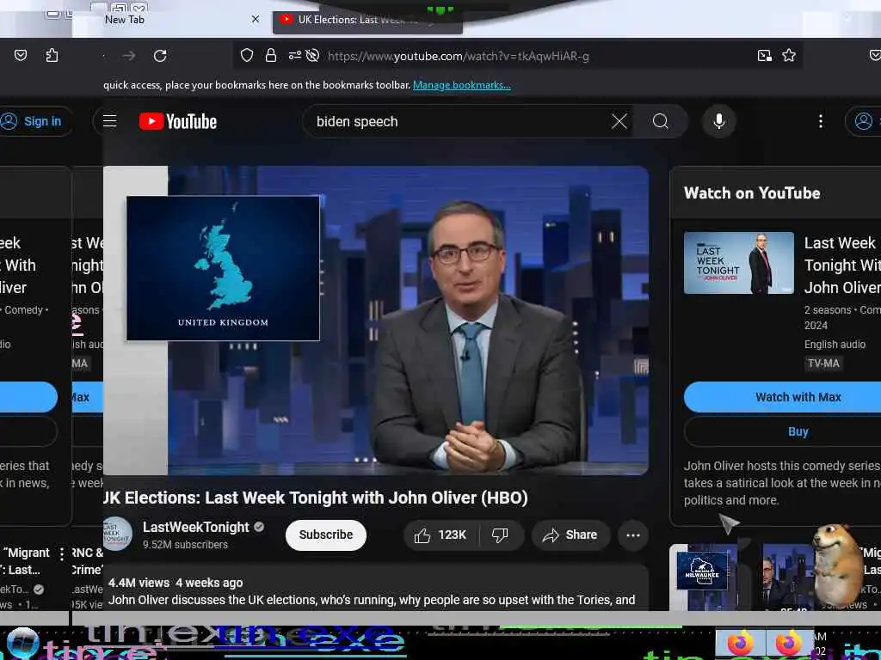Close the New Tab tab
881x660 pixels.
255,19
